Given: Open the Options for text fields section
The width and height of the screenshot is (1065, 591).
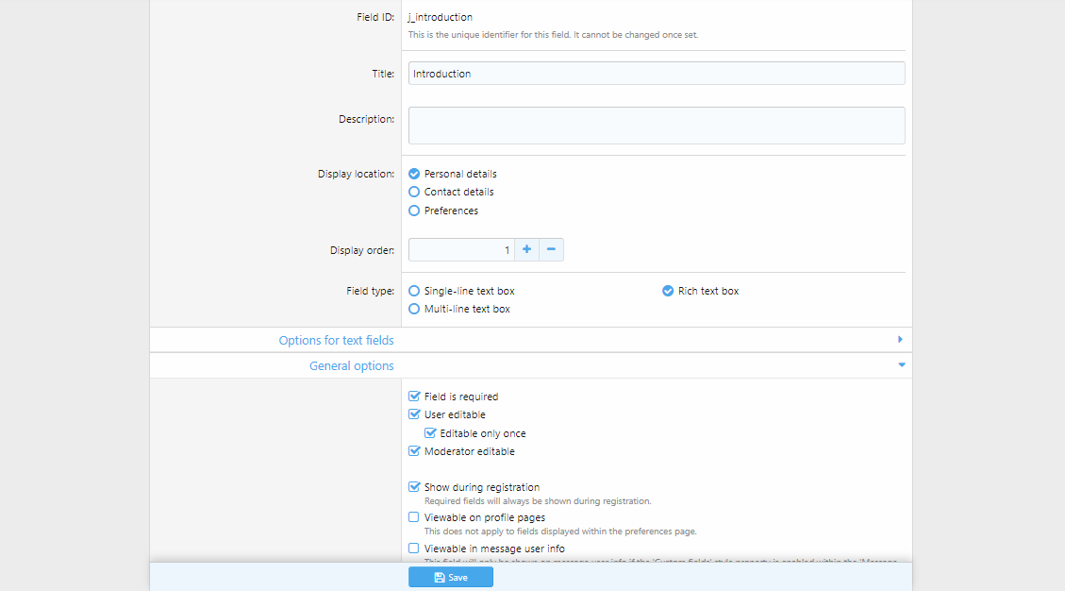Looking at the screenshot, I should pos(337,340).
